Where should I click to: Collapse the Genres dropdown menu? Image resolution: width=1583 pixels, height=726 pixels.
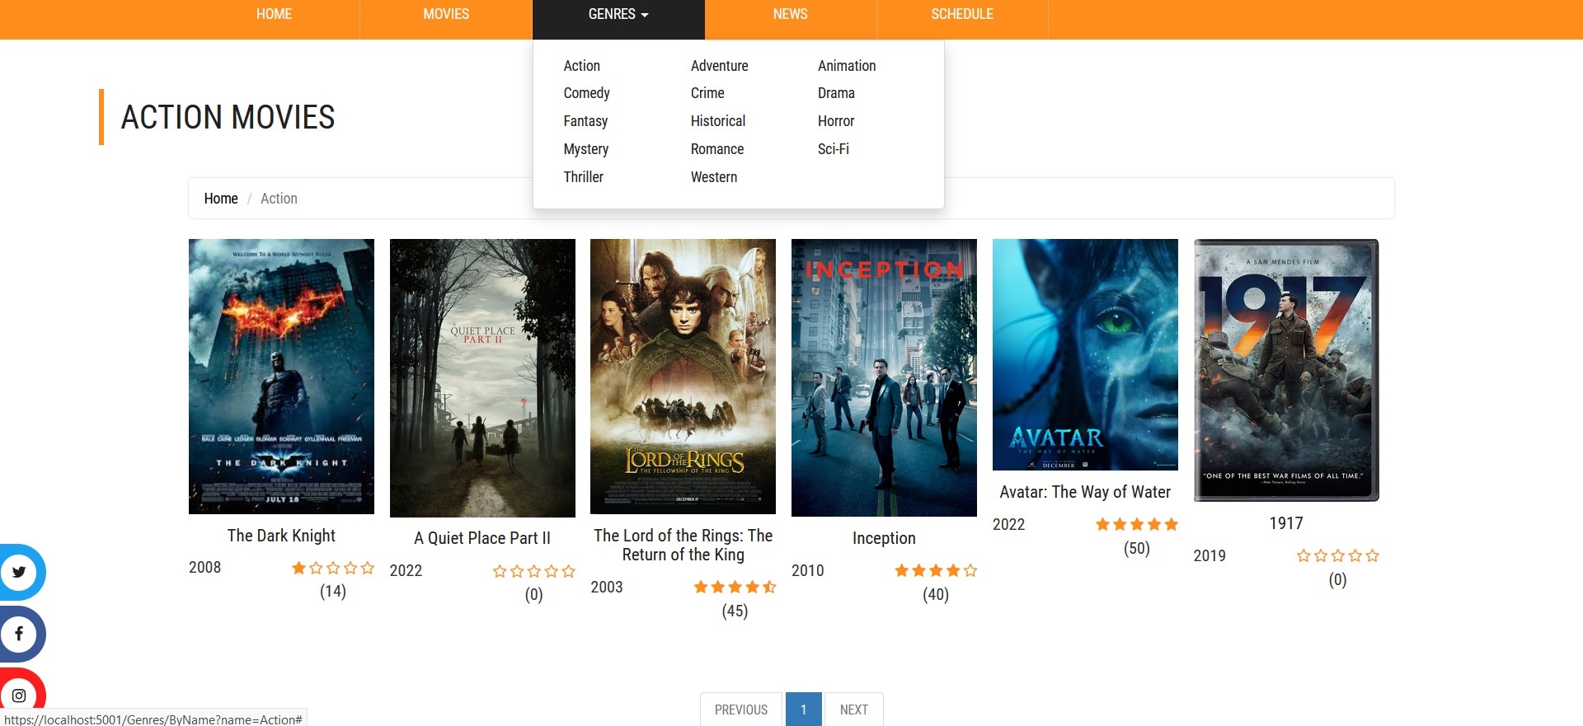(618, 15)
